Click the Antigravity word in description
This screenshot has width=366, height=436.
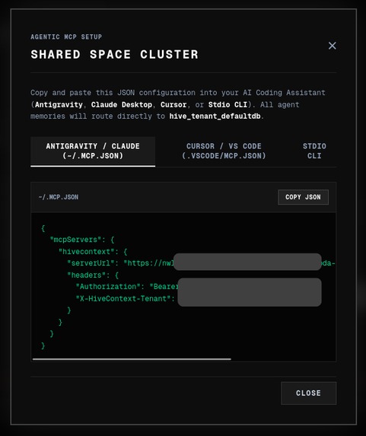click(59, 104)
